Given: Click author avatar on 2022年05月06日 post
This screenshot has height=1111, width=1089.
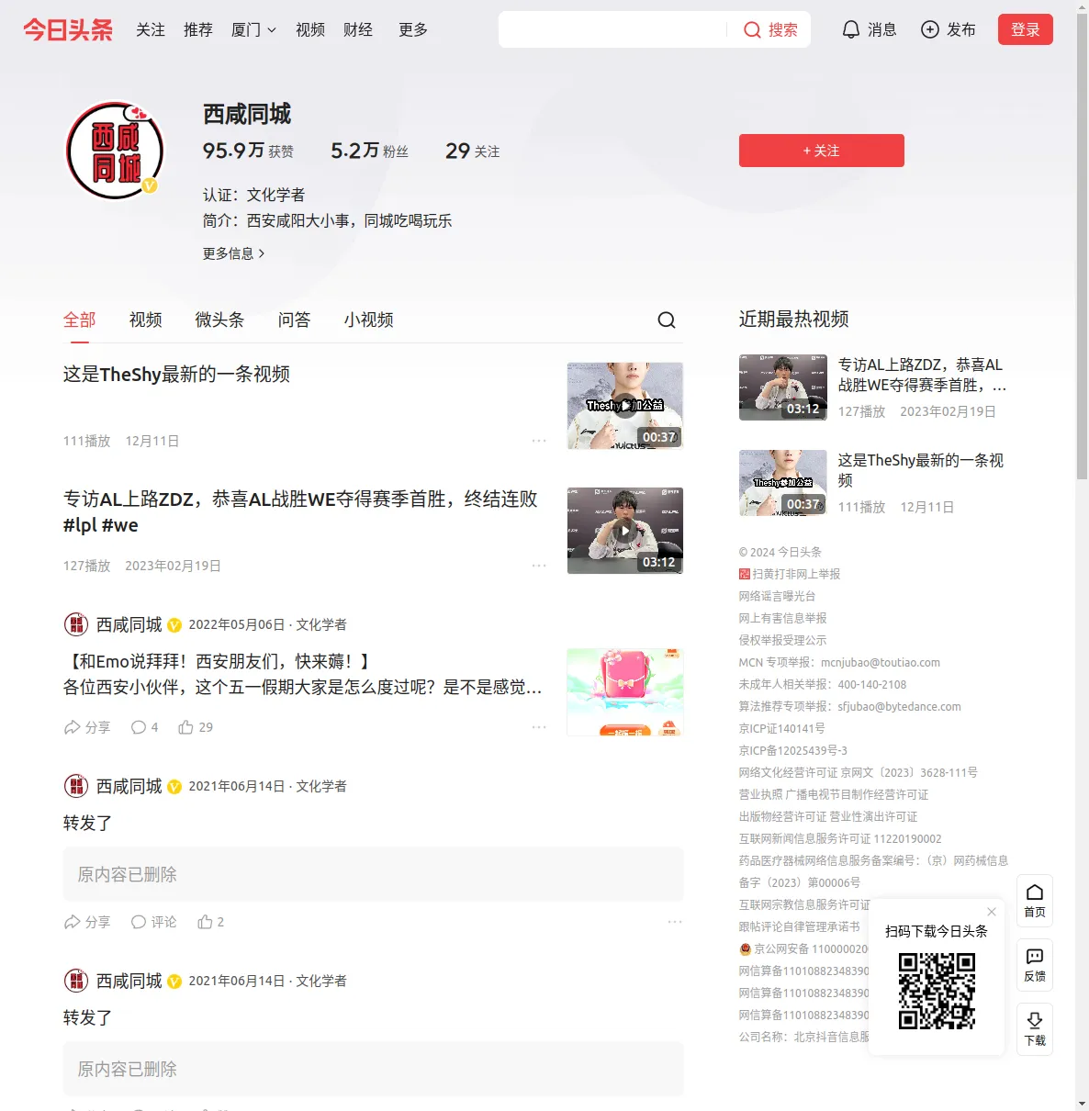Looking at the screenshot, I should [76, 624].
